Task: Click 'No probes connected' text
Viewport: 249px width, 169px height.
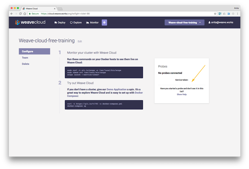Action: click(170, 73)
